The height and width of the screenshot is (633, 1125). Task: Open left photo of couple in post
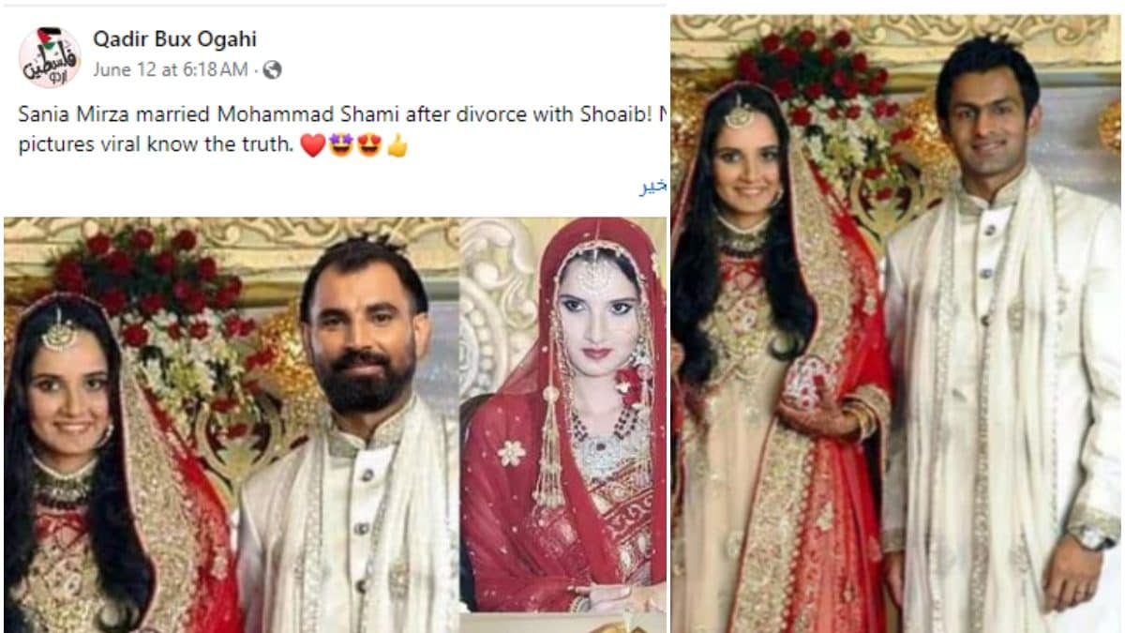click(232, 425)
